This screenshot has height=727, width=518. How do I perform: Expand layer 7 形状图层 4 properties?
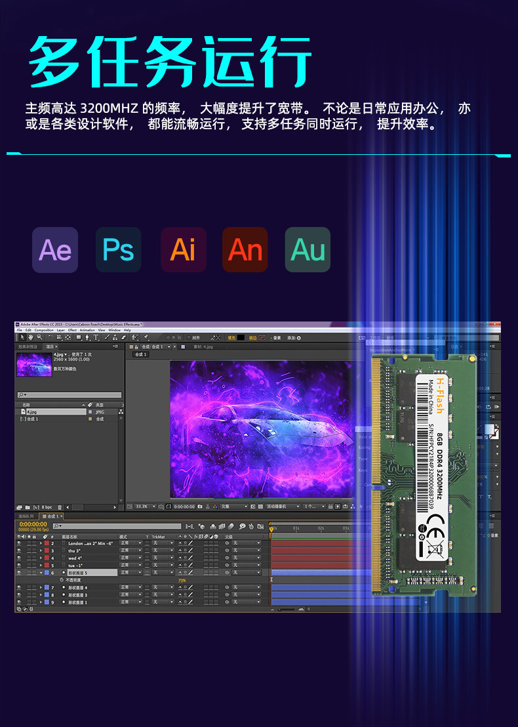[x=41, y=587]
